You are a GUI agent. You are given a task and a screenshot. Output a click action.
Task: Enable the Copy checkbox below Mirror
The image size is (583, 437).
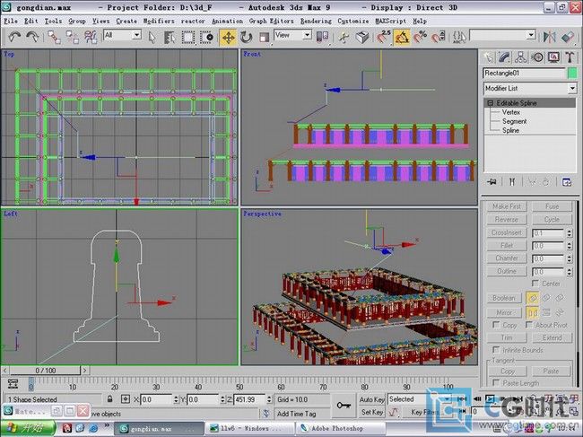coord(496,325)
